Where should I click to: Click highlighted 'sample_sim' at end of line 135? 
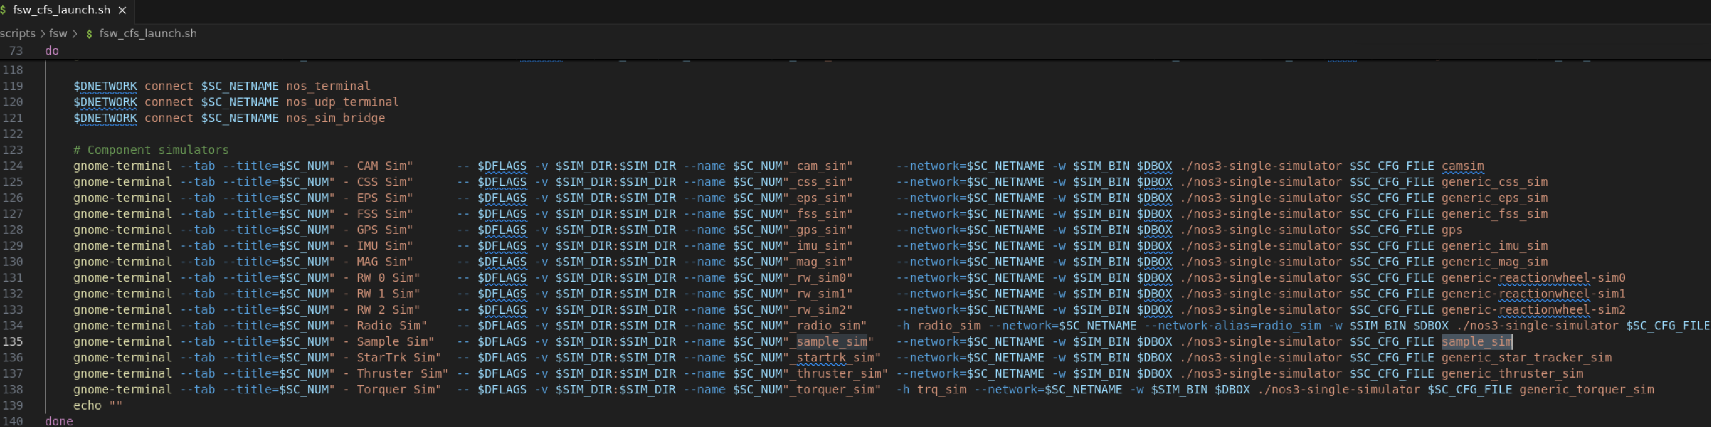pos(1477,342)
